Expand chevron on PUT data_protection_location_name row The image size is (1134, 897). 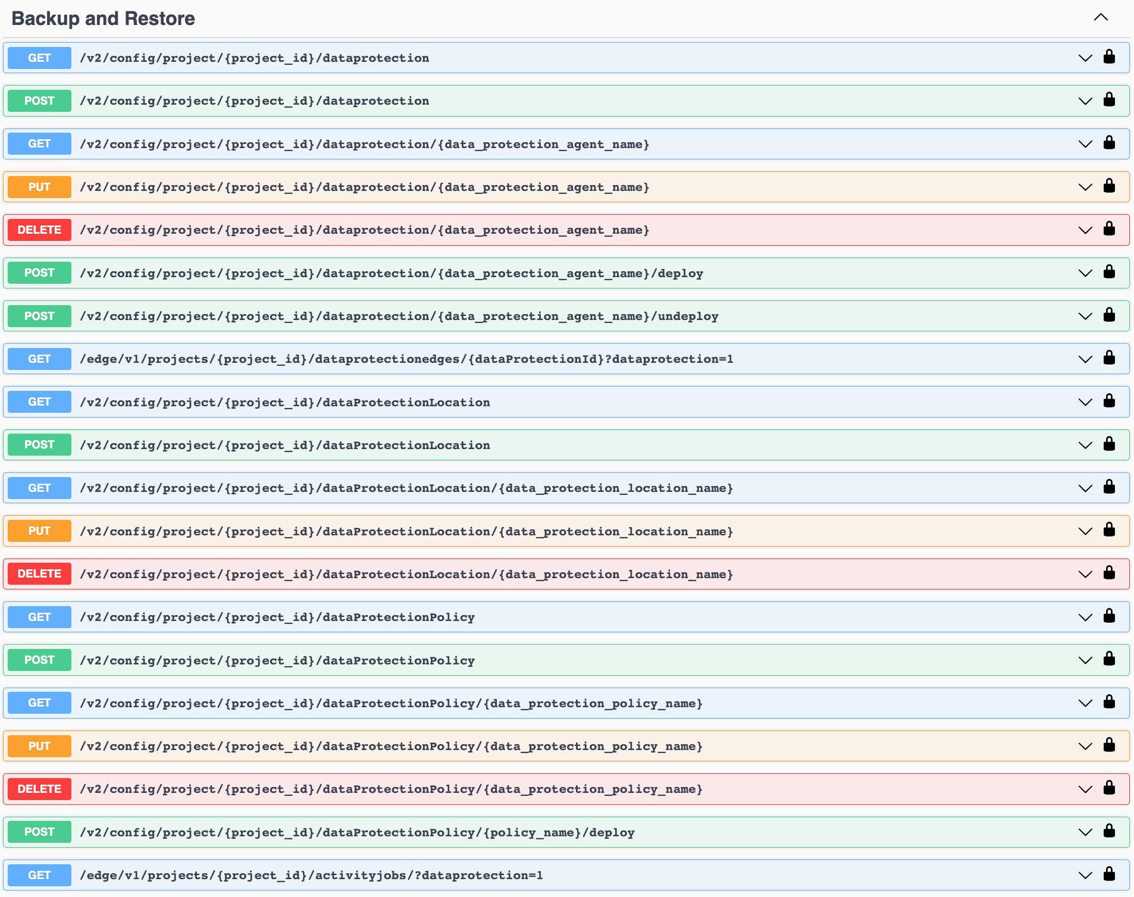1085,531
